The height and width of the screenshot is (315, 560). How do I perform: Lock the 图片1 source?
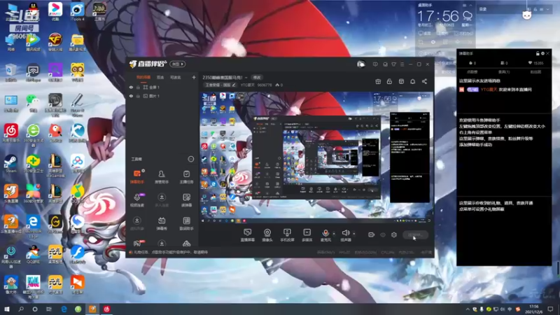[x=138, y=96]
